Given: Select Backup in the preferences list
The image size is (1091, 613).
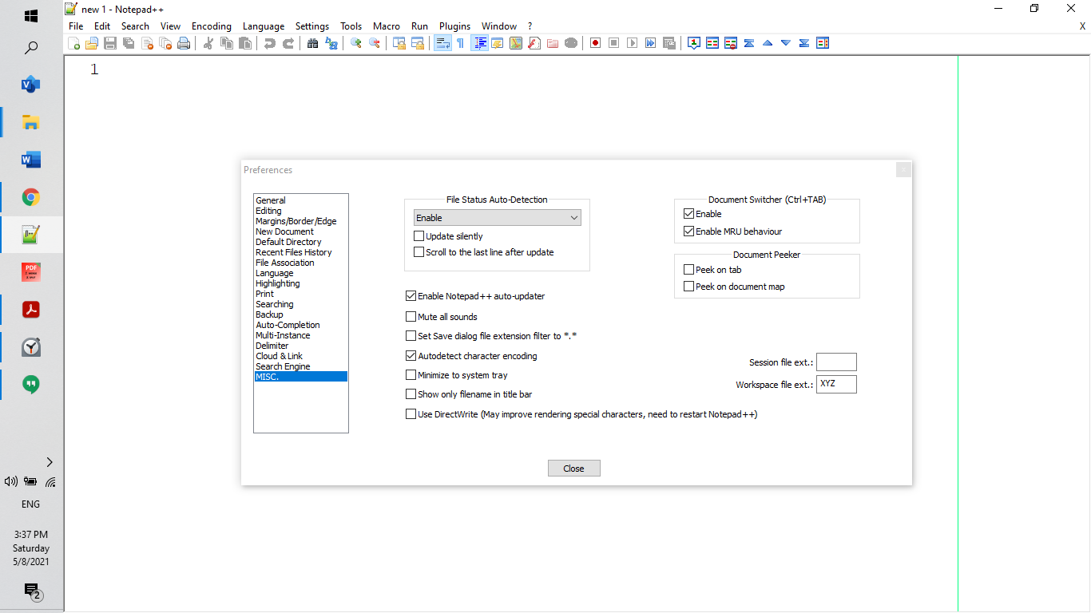Looking at the screenshot, I should tap(300, 314).
